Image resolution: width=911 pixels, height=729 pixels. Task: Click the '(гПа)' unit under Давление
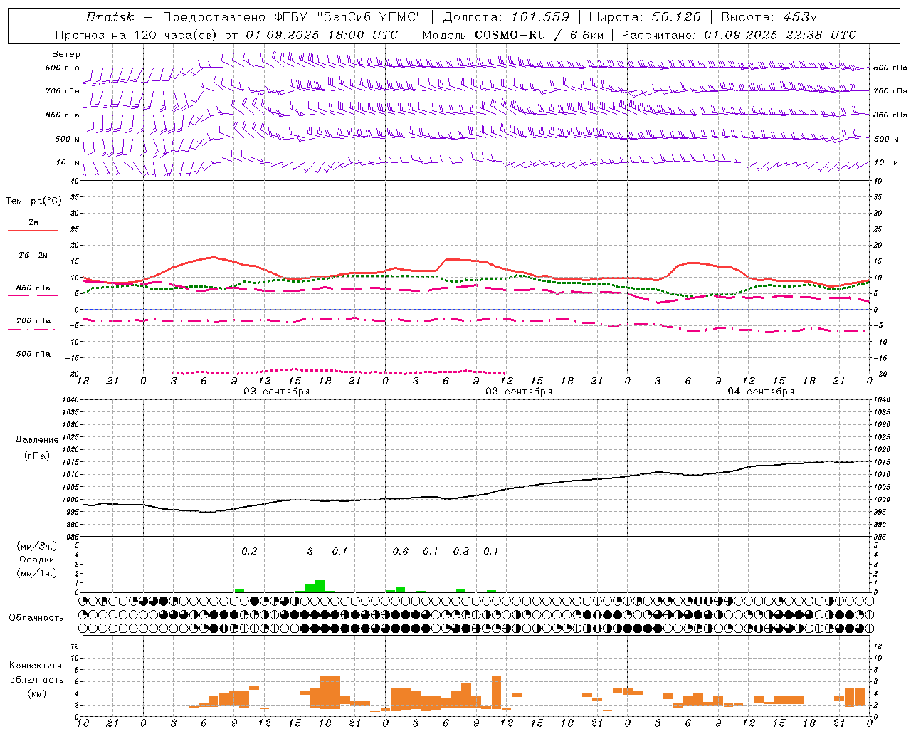click(36, 456)
